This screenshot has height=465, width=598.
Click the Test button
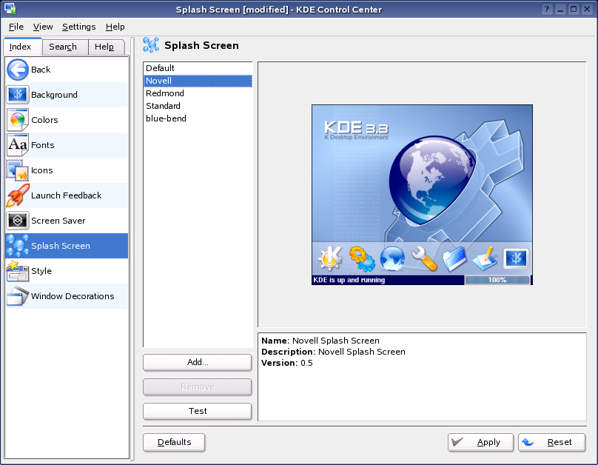198,411
